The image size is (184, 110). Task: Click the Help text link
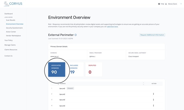click(x=162, y=4)
